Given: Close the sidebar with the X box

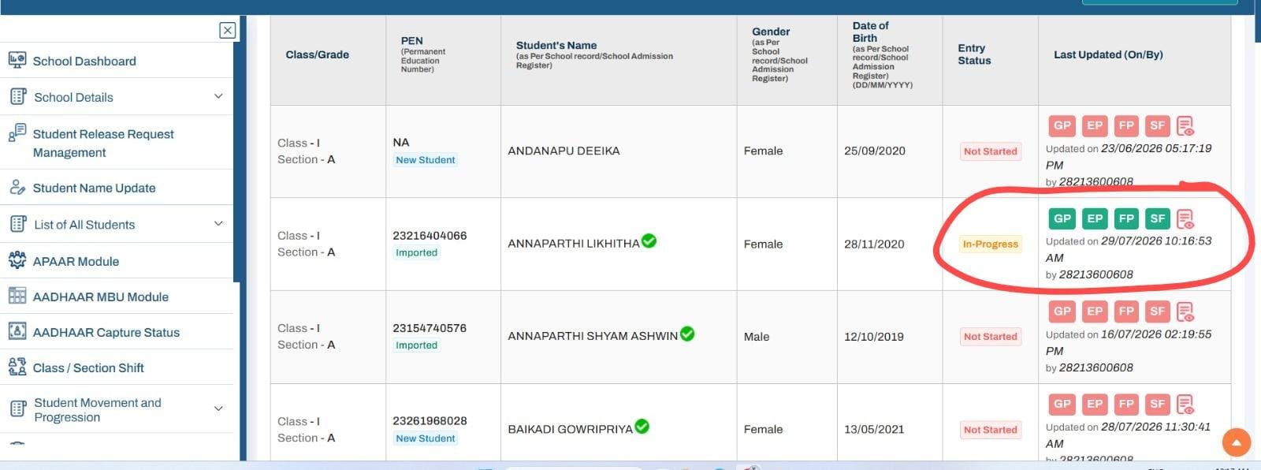Looking at the screenshot, I should (x=227, y=30).
